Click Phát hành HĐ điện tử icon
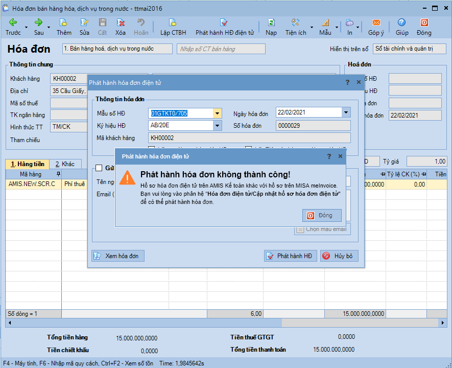 (224, 22)
